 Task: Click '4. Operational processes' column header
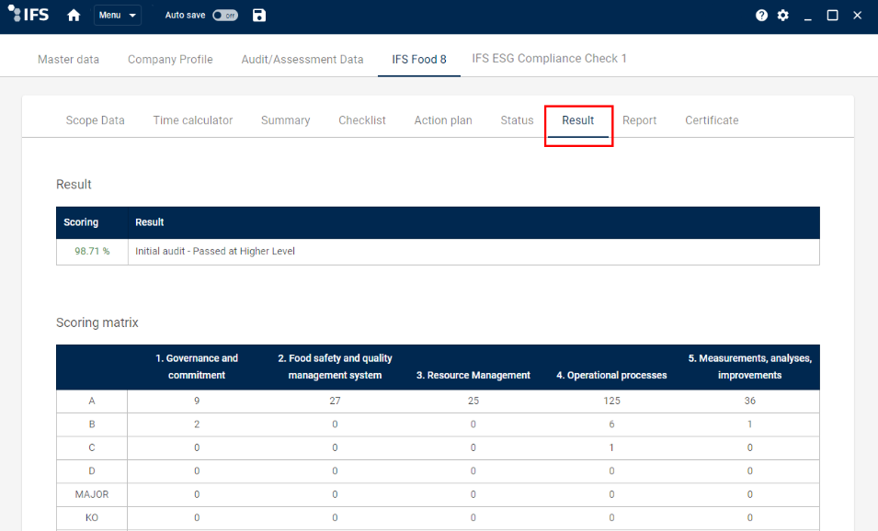611,375
